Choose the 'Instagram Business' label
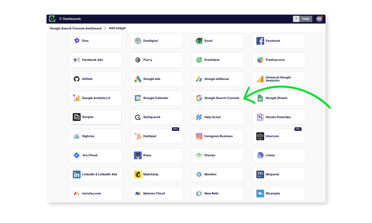The height and width of the screenshot is (223, 372). [219, 136]
